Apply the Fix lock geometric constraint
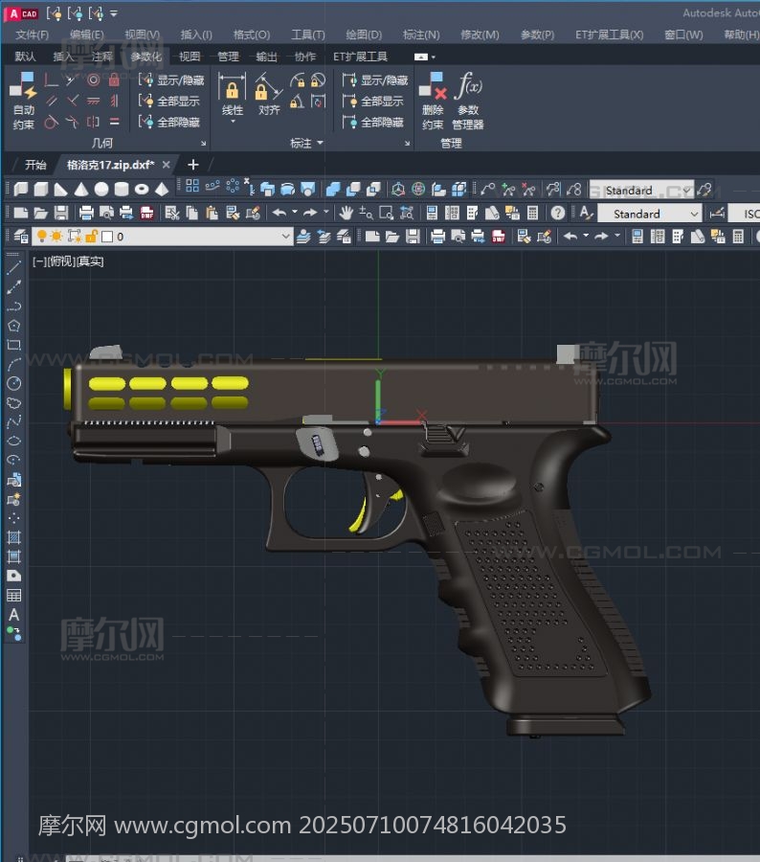This screenshot has height=862, width=760. (x=114, y=80)
